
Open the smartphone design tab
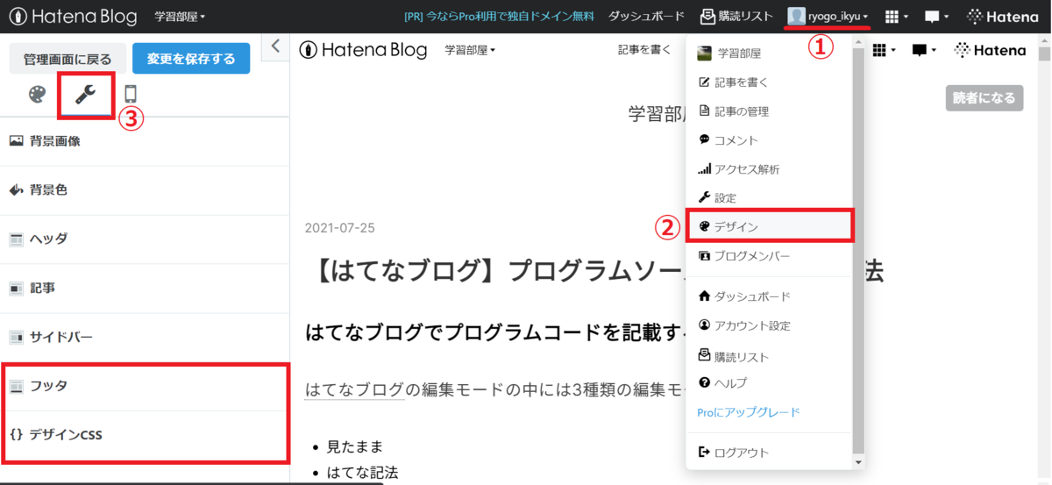(131, 95)
